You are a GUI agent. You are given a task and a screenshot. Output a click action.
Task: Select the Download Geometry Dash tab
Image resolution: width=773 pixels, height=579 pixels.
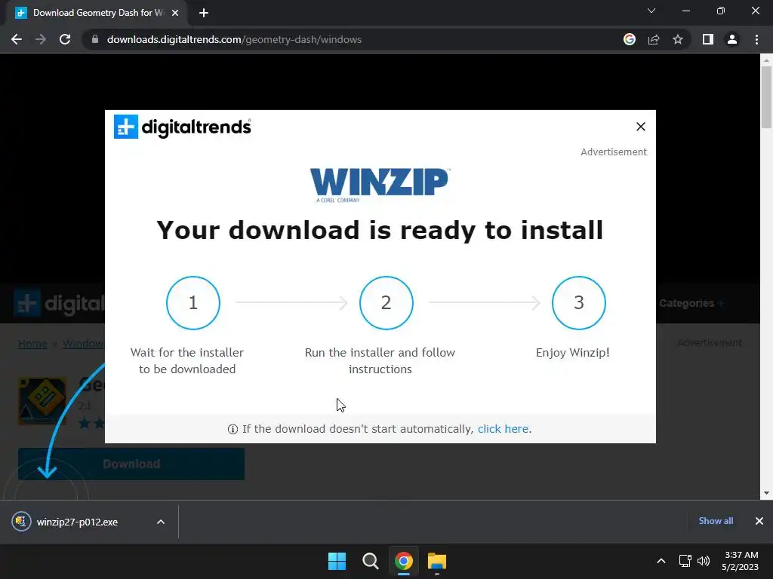click(x=97, y=13)
